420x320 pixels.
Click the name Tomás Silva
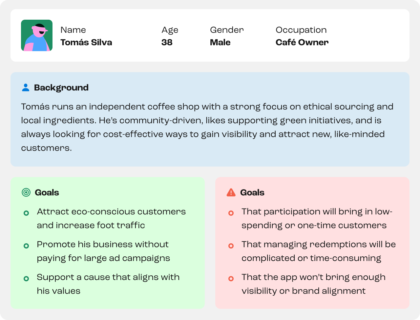(x=86, y=42)
